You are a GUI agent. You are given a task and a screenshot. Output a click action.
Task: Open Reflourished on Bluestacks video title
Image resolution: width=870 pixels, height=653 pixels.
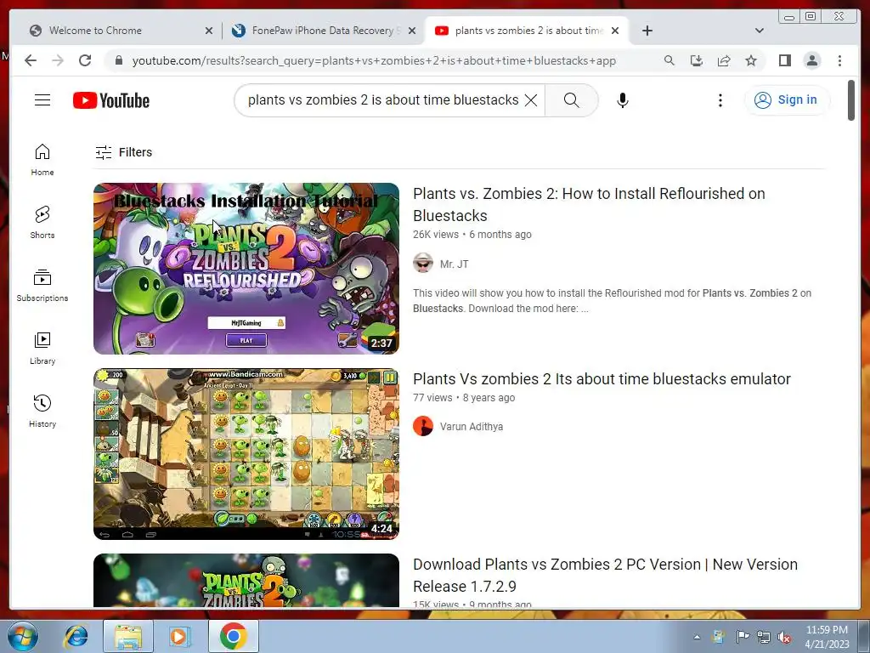click(589, 204)
